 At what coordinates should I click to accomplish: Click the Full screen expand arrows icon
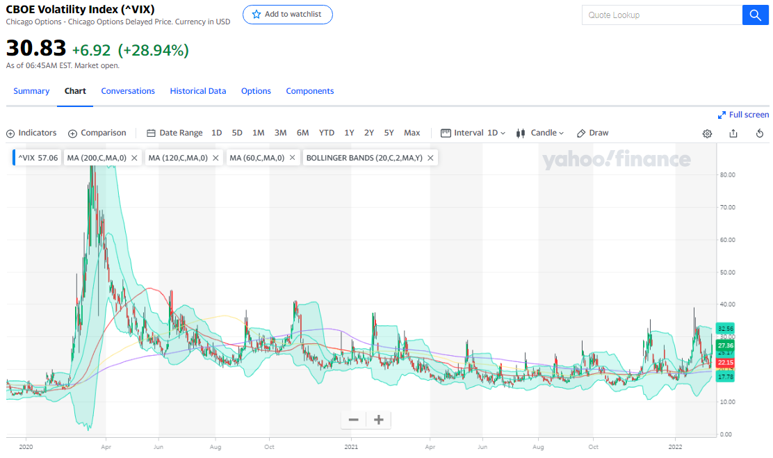coord(722,115)
